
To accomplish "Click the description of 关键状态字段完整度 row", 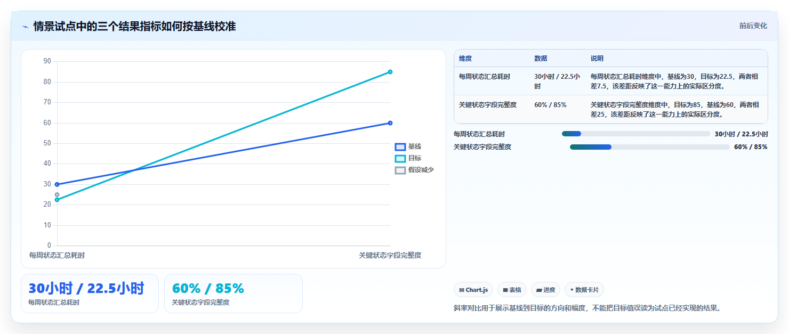I will [x=675, y=109].
